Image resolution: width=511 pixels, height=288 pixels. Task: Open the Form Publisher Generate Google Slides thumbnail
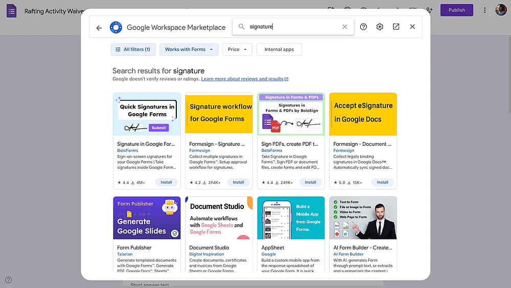click(x=147, y=218)
